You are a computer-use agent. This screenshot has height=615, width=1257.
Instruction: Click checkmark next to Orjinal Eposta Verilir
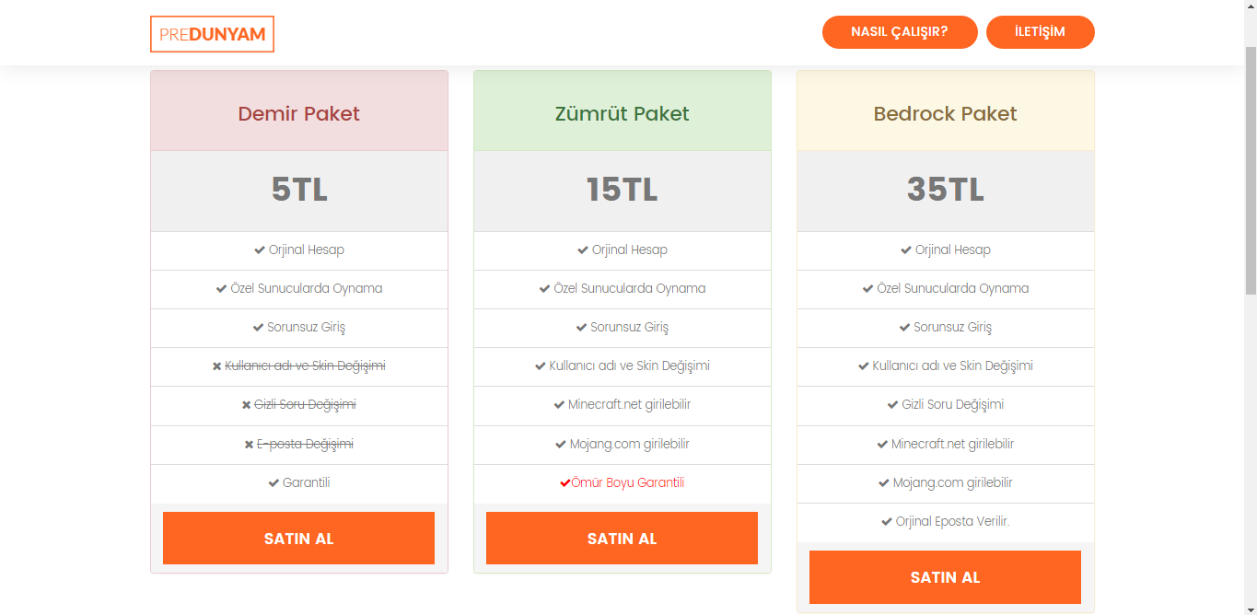pos(887,522)
